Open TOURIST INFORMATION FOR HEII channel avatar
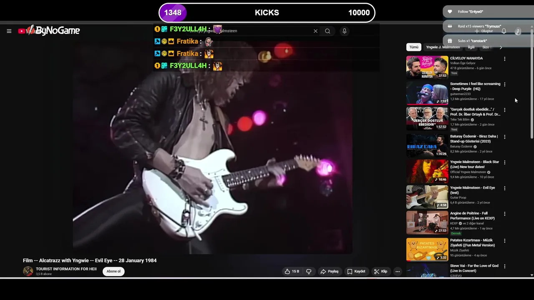Viewport: 534px width, 300px height. [28, 271]
